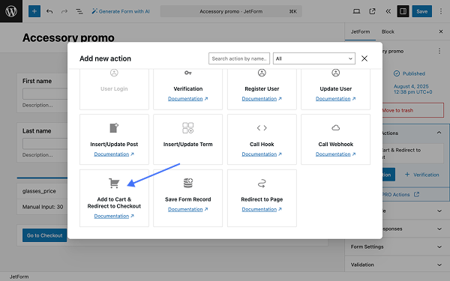450x281 pixels.
Task: Open the document overview list icon
Action: click(x=79, y=11)
